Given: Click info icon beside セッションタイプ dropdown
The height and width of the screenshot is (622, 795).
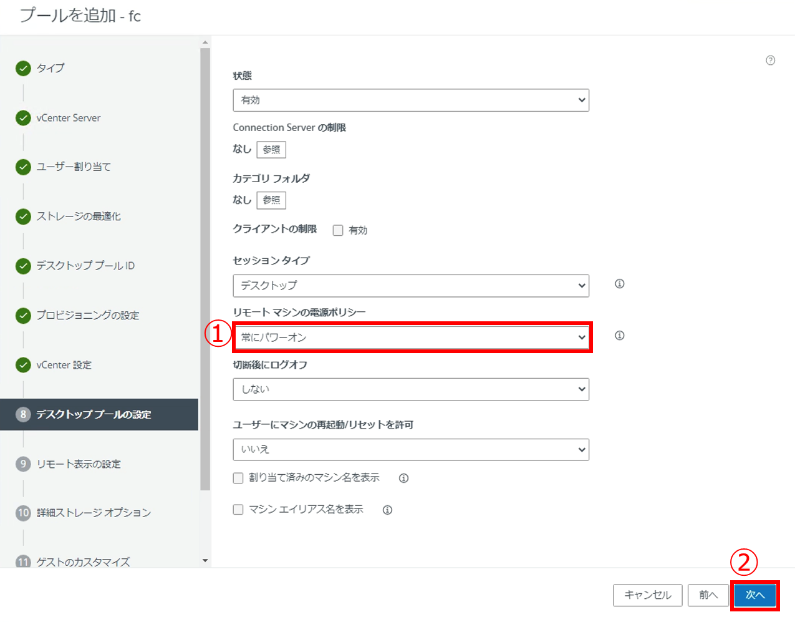Looking at the screenshot, I should click(619, 284).
